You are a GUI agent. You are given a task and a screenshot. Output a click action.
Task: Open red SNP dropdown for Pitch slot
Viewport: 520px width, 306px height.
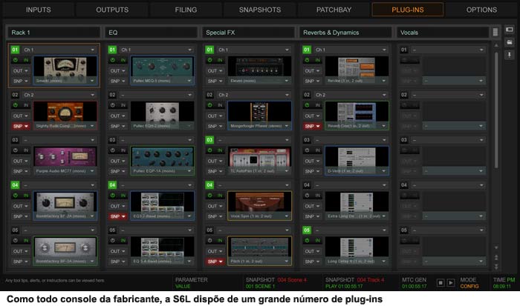pos(215,262)
